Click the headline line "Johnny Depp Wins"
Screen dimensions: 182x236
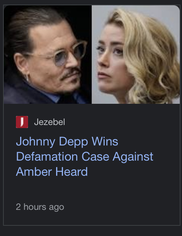point(67,141)
